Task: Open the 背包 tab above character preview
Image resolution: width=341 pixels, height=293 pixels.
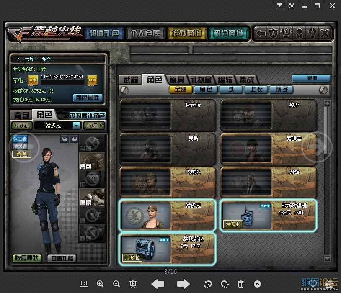Action: pyautogui.click(x=21, y=115)
